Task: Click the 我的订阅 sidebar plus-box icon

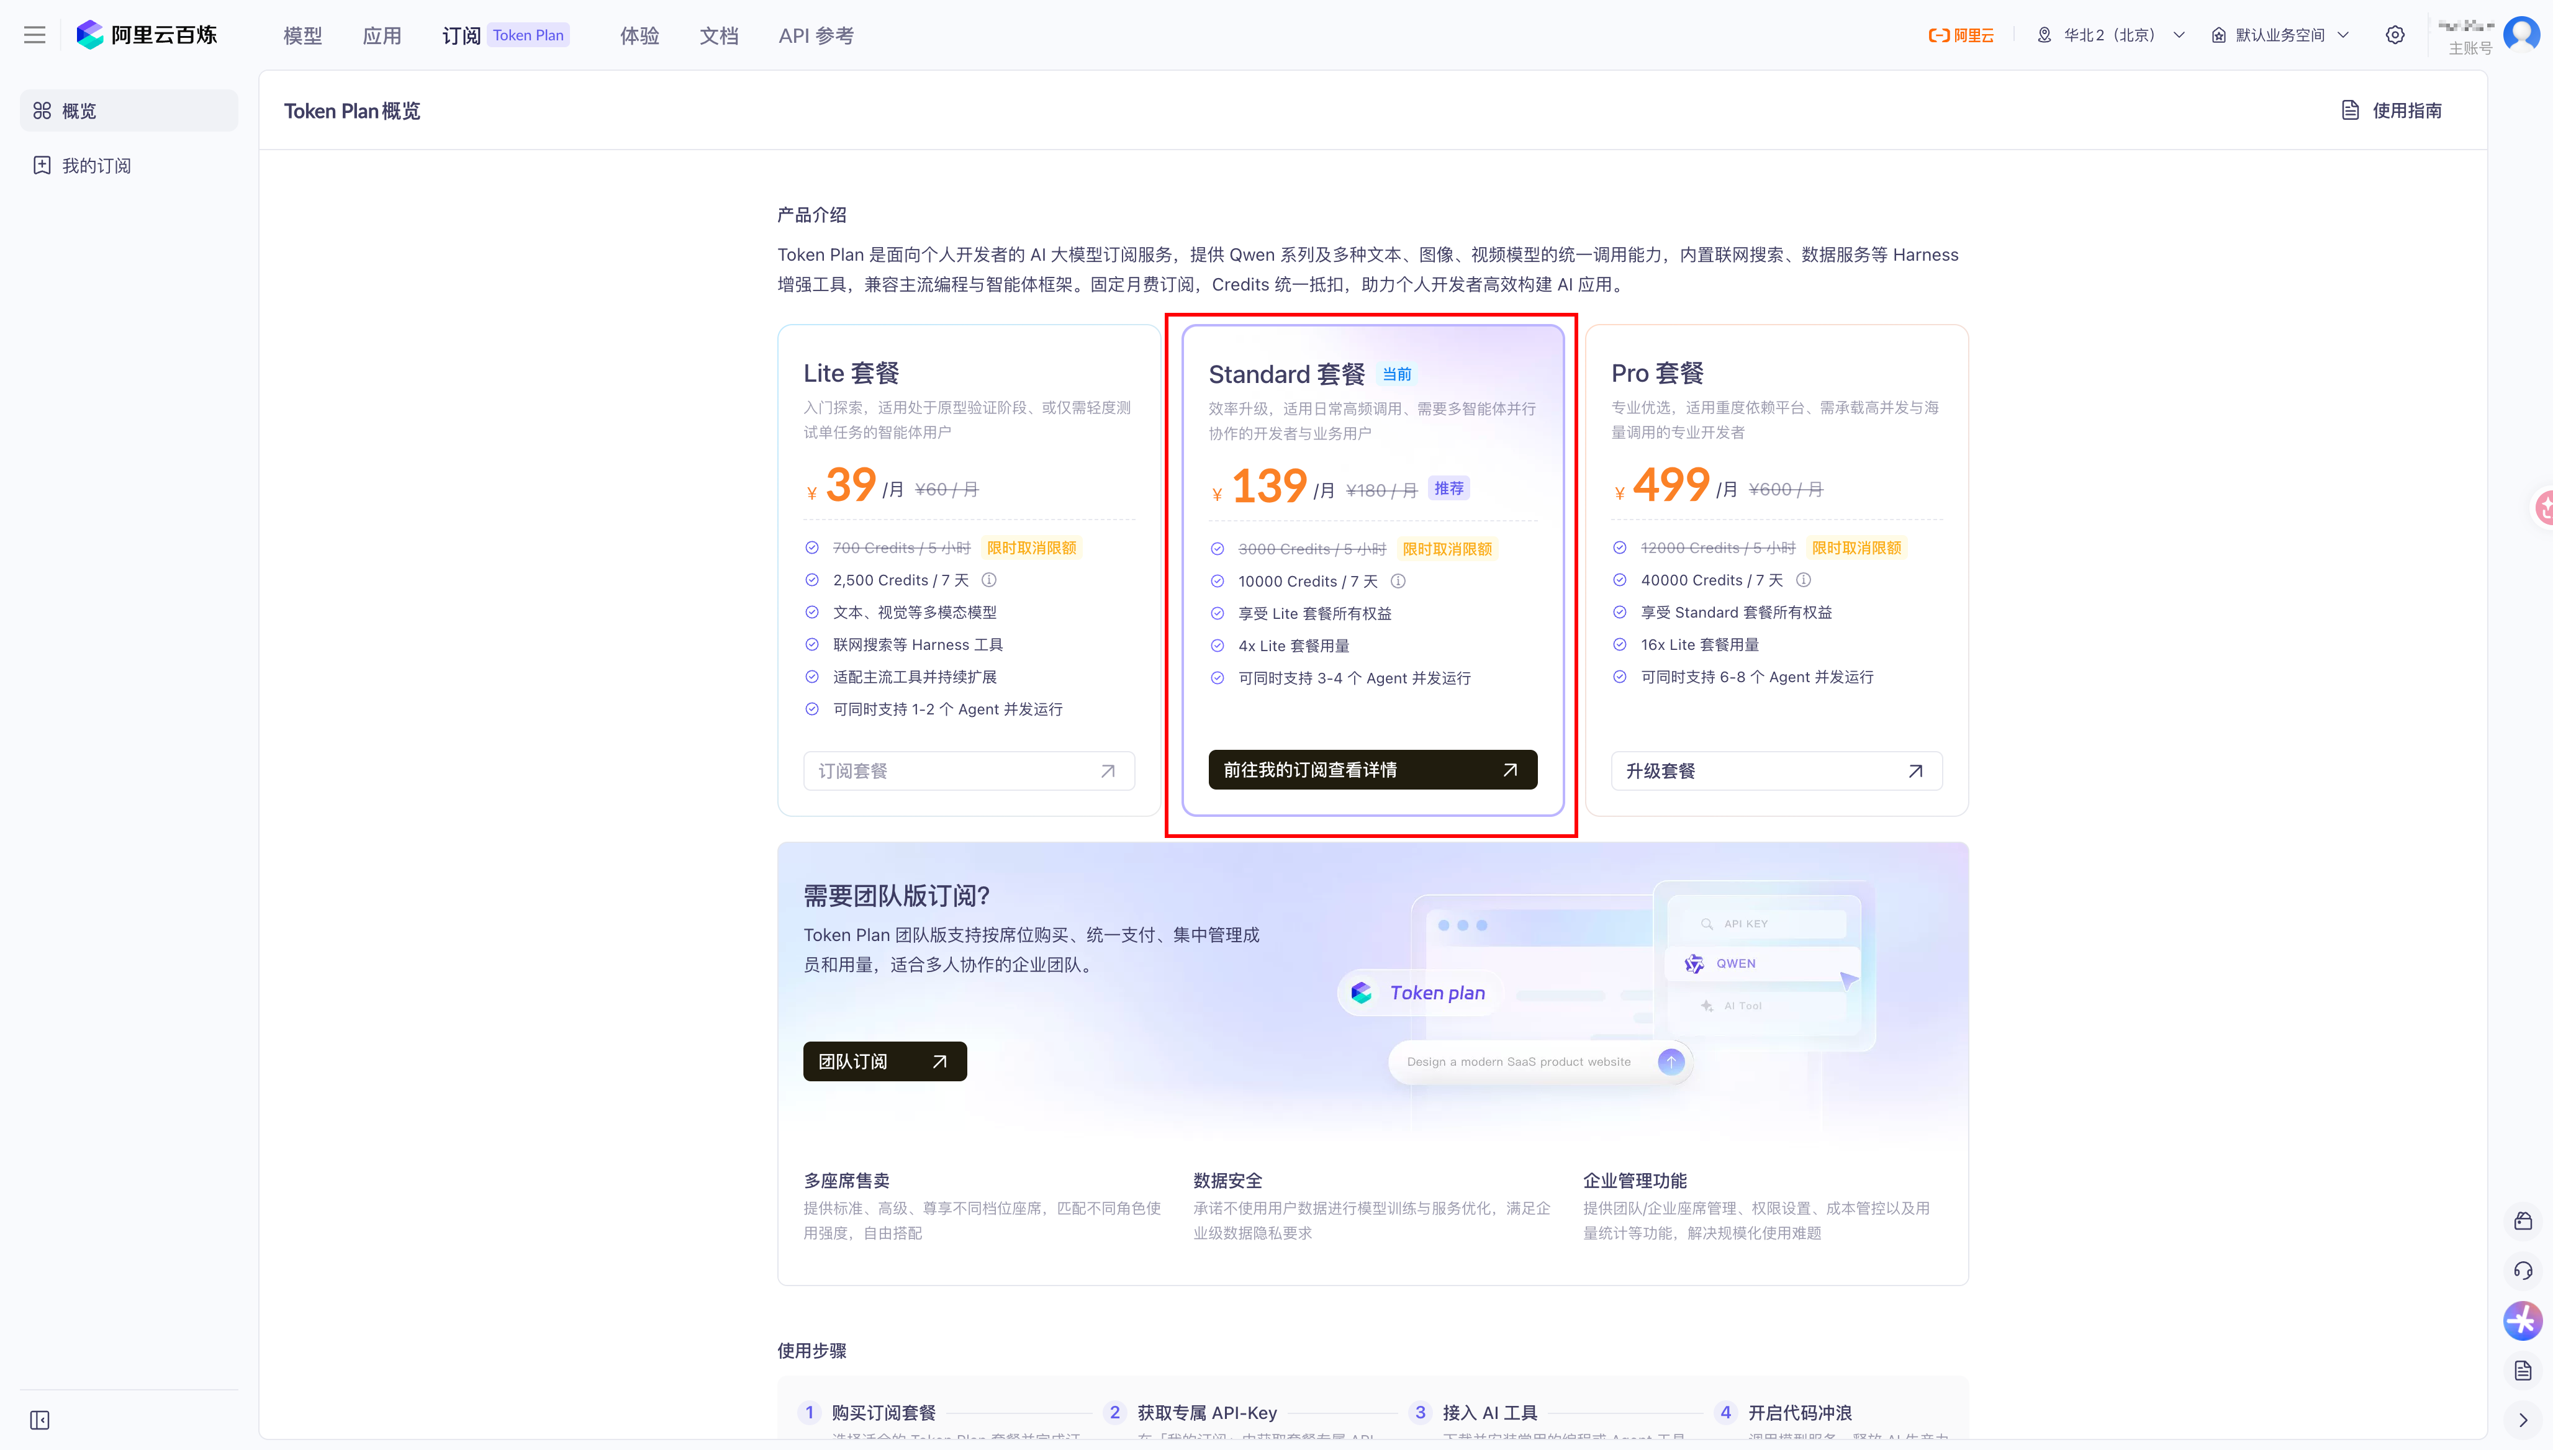Action: [x=42, y=165]
